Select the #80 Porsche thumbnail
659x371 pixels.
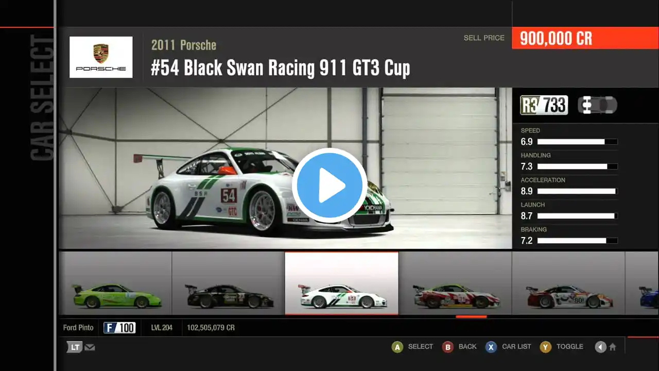(568, 283)
